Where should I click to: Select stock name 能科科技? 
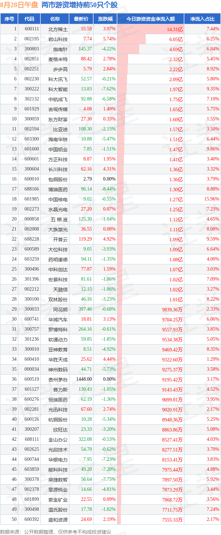coord(58,469)
